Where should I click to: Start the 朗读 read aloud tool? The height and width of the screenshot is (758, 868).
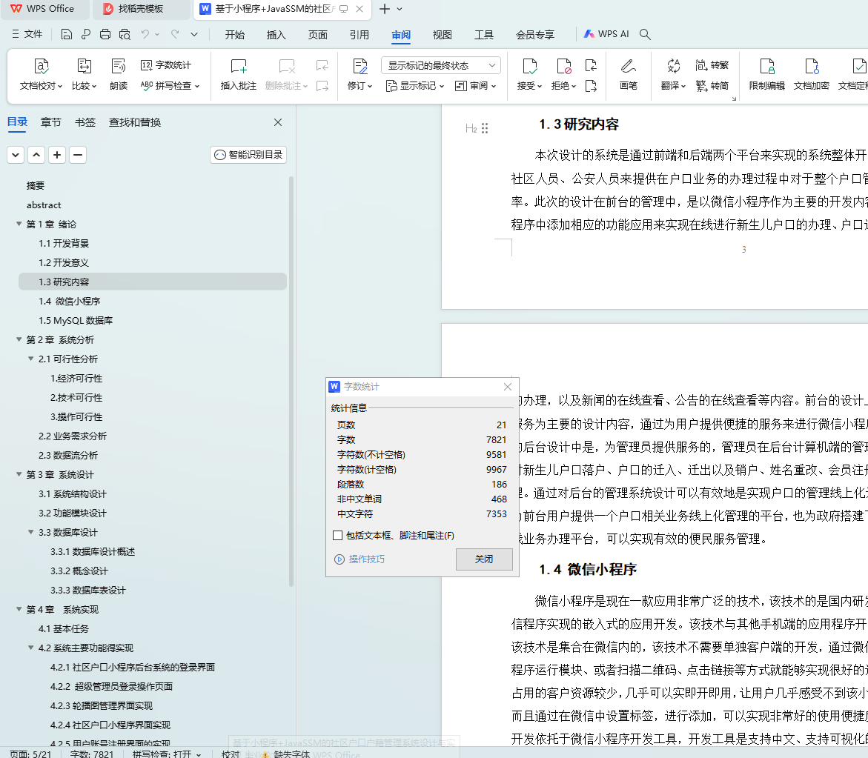[x=119, y=75]
